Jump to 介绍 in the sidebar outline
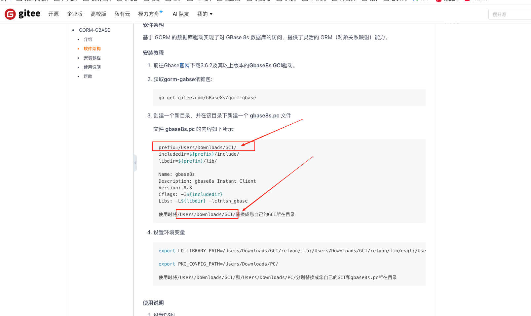The width and height of the screenshot is (531, 316). click(88, 39)
